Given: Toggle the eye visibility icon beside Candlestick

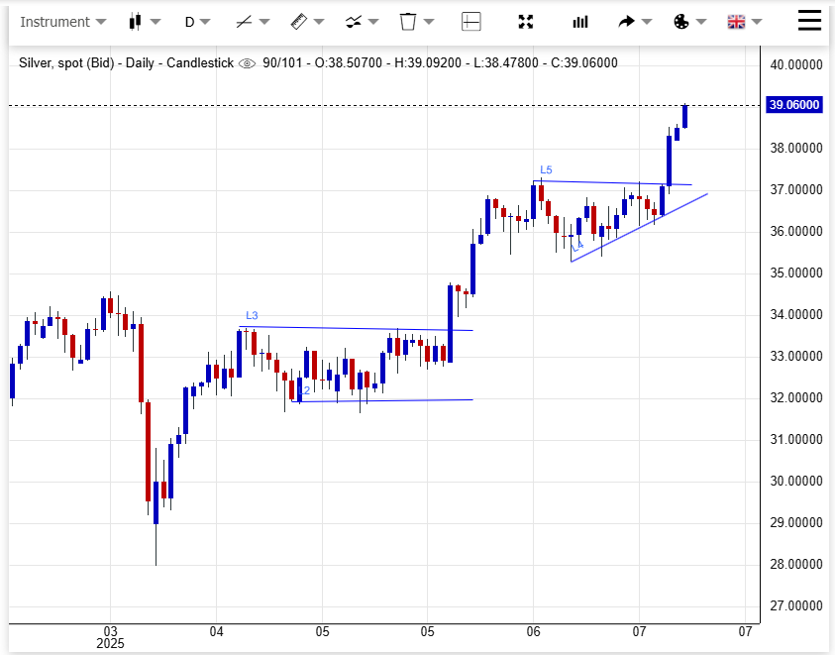Looking at the screenshot, I should click(248, 63).
